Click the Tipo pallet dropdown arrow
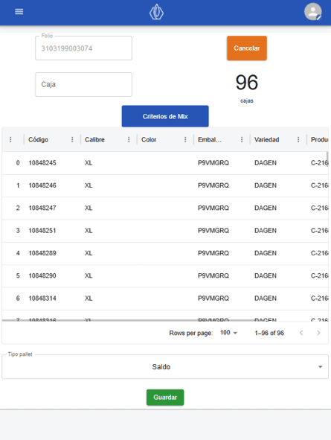 pos(320,367)
